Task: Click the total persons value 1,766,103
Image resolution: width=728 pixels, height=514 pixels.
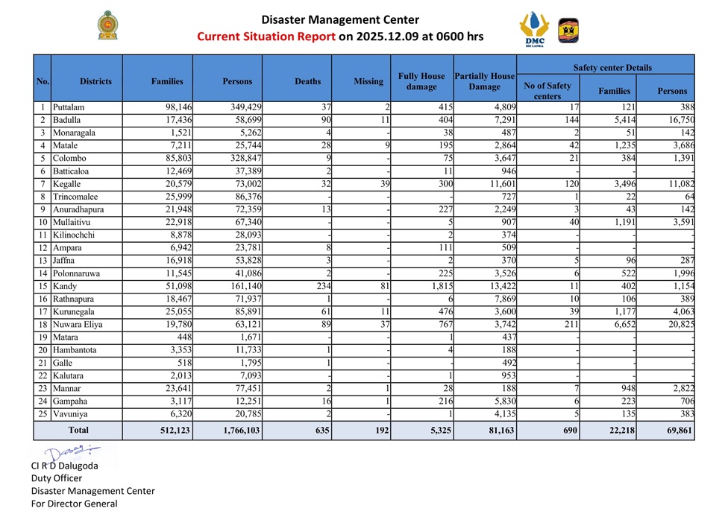Action: pyautogui.click(x=241, y=430)
